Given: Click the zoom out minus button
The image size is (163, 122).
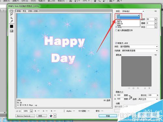Looking at the screenshot, I should click(x=17, y=111).
